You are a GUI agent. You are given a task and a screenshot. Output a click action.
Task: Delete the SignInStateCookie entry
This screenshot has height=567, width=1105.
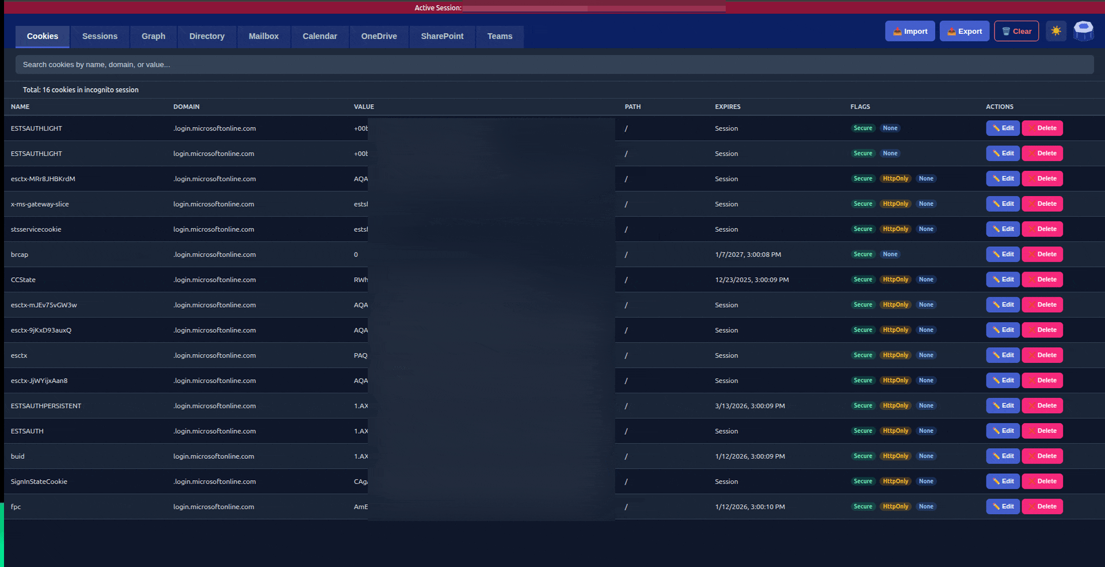1042,481
